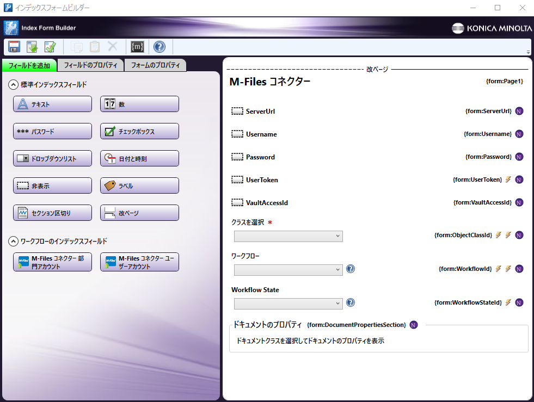The height and width of the screenshot is (402, 534).
Task: Click the first lightning icon beside WorkflowId
Action: [x=498, y=269]
